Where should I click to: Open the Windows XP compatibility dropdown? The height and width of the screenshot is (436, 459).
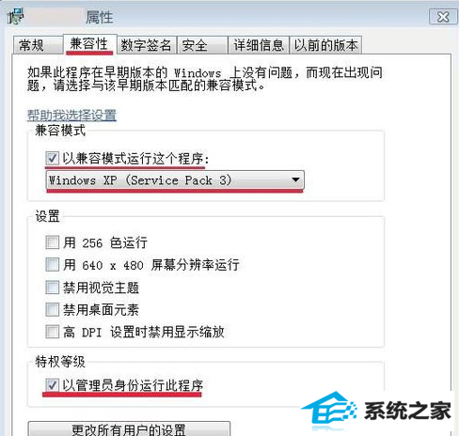pyautogui.click(x=175, y=180)
